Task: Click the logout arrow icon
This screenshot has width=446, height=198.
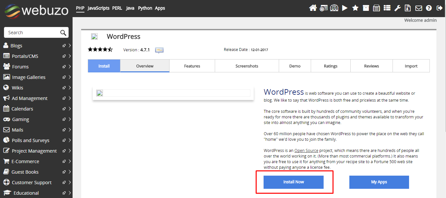Action: (x=439, y=8)
